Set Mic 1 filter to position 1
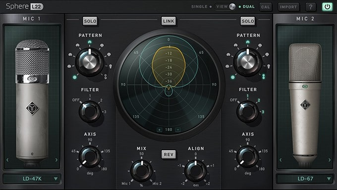The image size is (337, 190). (90, 96)
